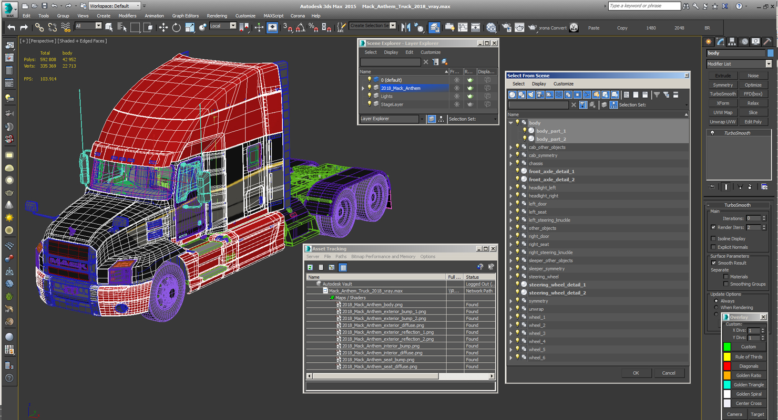Activate the Select and Link tool

(x=39, y=27)
